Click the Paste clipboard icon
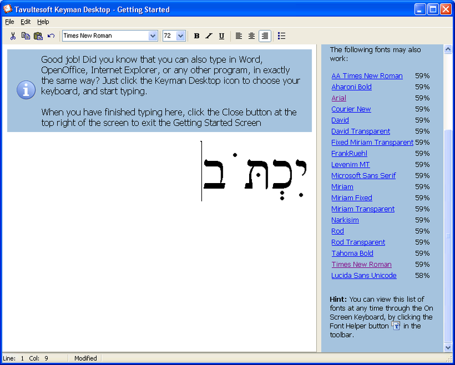Screen dimensions: 455x365 click(x=38, y=36)
